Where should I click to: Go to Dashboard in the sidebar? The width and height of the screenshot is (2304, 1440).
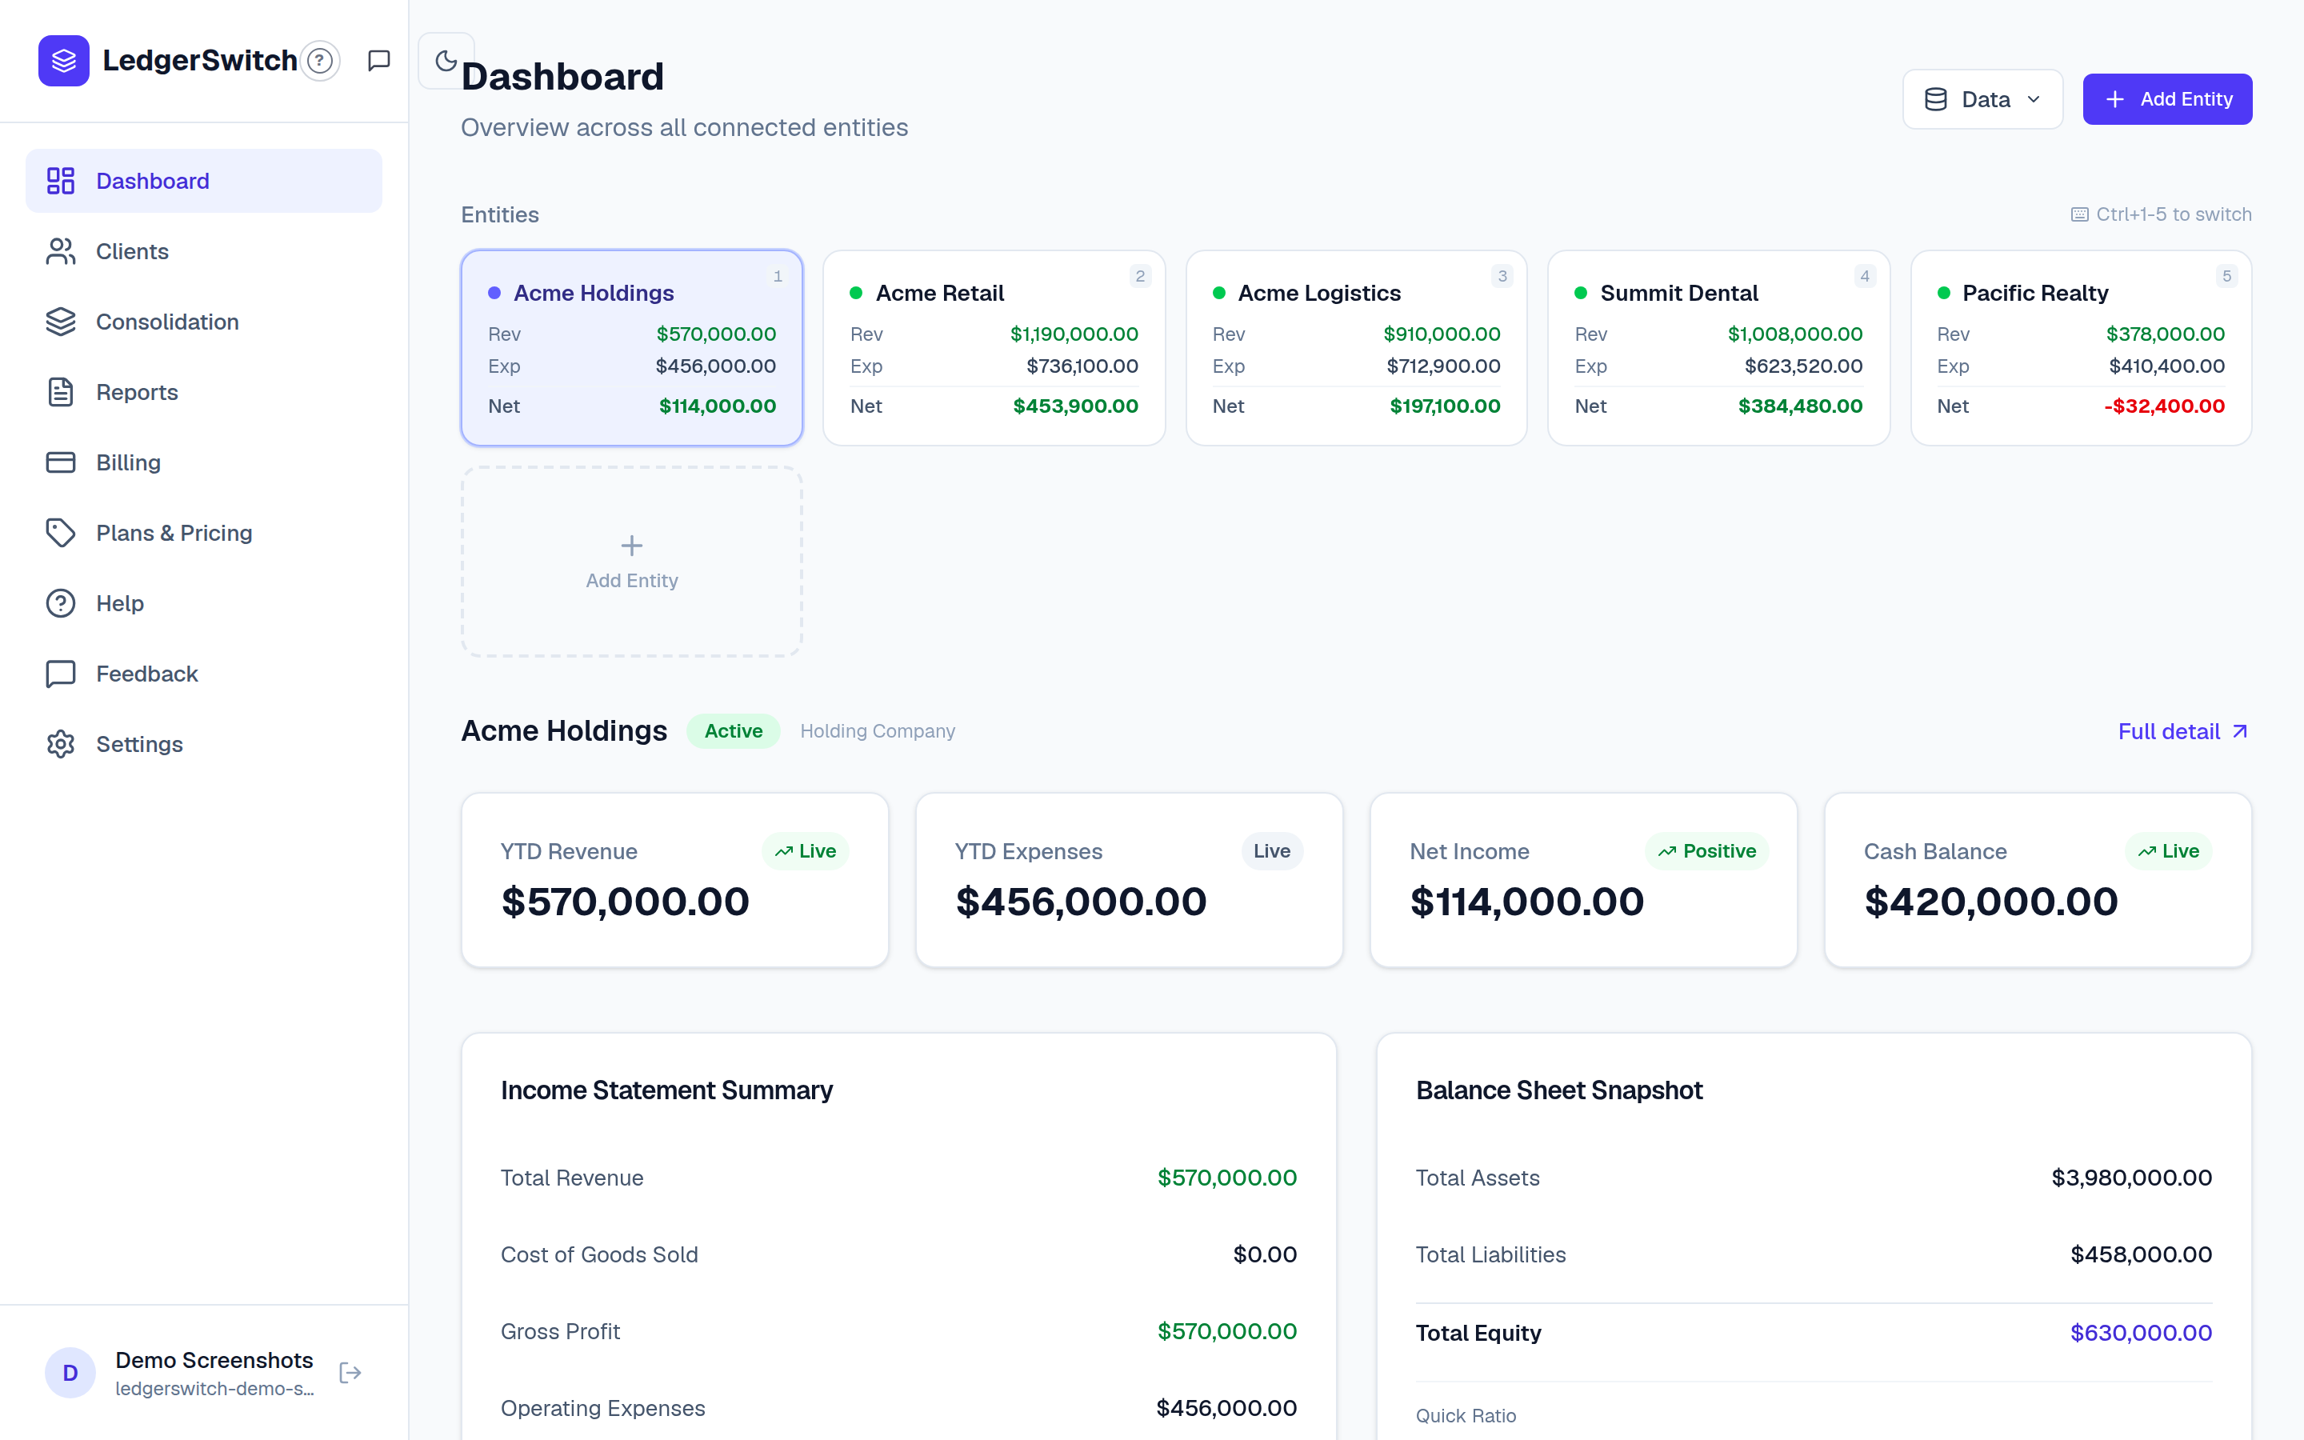(x=204, y=181)
